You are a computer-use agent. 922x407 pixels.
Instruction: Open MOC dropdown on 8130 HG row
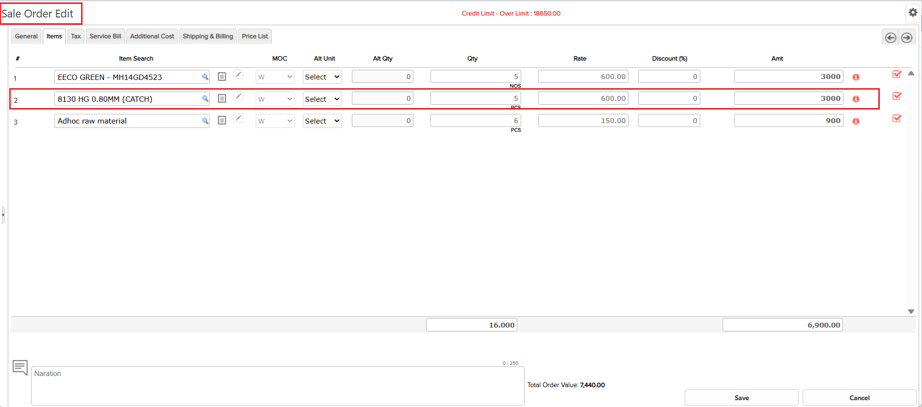(x=275, y=99)
